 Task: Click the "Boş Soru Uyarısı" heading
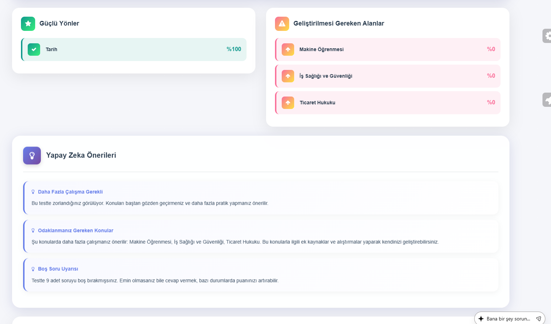click(x=58, y=269)
